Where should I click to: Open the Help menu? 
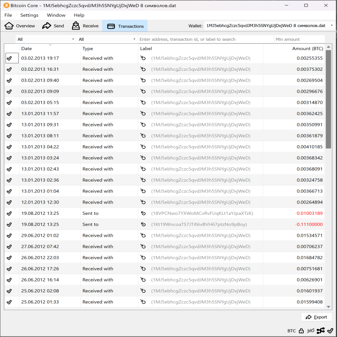click(x=79, y=15)
